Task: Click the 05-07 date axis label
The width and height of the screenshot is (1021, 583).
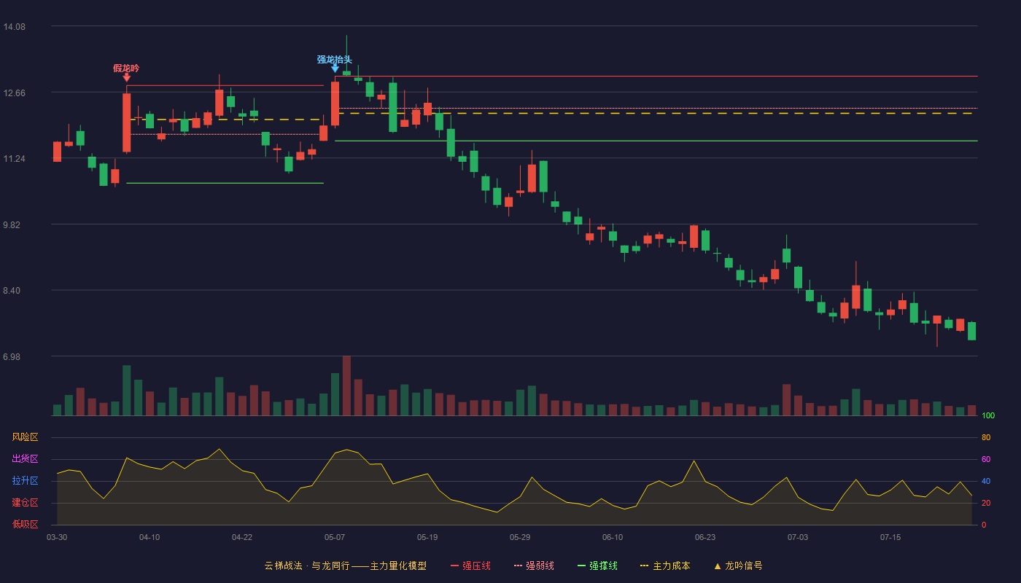Action: 335,537
